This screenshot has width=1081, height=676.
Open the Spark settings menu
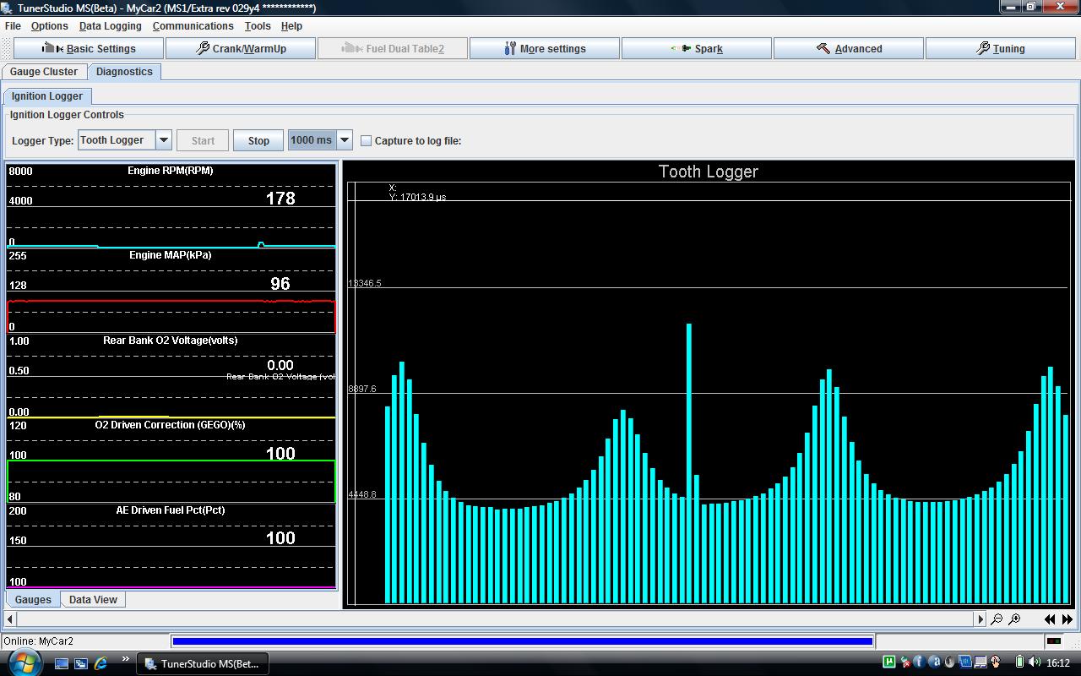click(x=697, y=48)
